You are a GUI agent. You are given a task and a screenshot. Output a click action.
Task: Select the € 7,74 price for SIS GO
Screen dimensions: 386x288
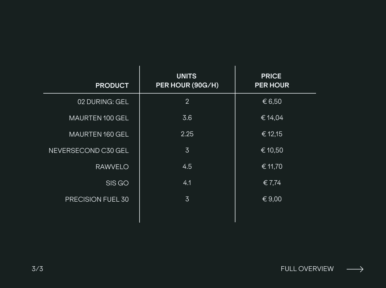272,183
